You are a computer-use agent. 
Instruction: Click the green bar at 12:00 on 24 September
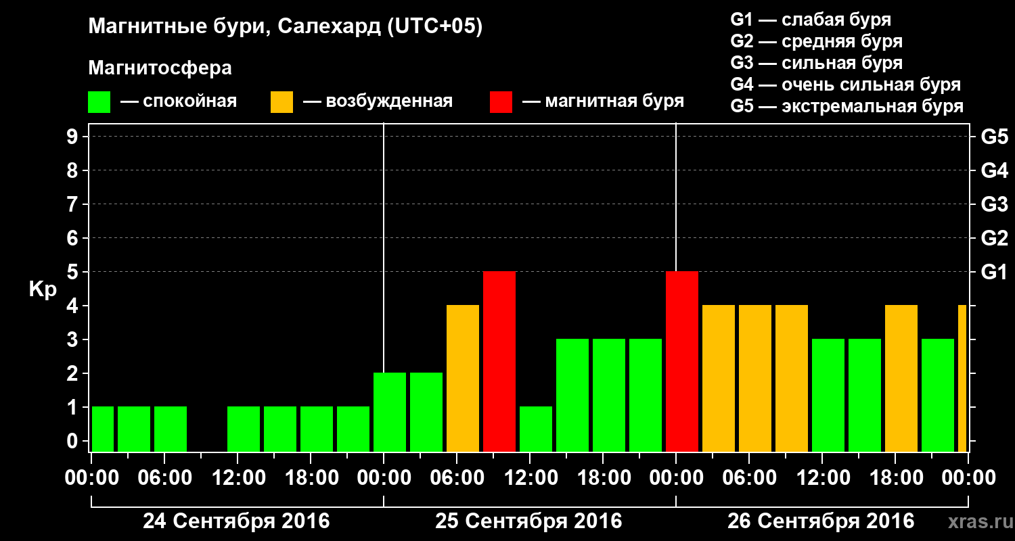coord(244,429)
